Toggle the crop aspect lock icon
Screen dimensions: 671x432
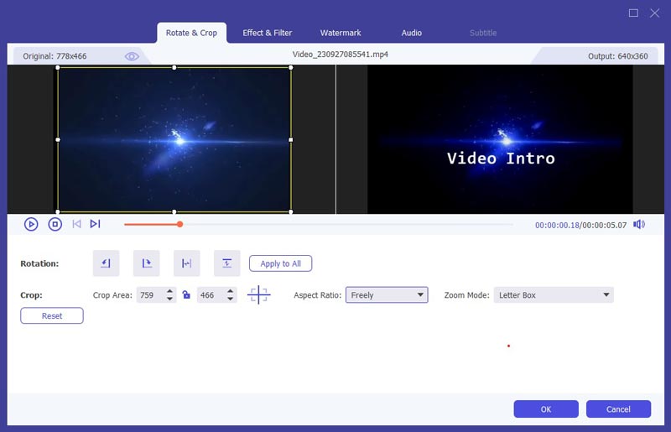(186, 294)
